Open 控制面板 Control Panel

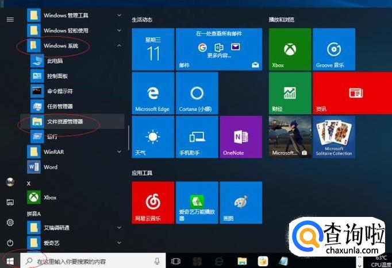pyautogui.click(x=72, y=76)
